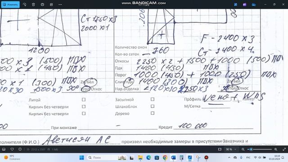Click the OneDrive tray icon
This screenshot has width=288, height=162.
coord(235,157)
